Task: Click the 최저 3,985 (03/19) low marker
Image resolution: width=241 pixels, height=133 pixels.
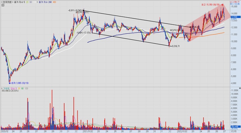Action: point(19,83)
